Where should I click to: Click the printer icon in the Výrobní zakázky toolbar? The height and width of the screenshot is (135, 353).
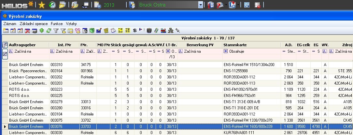point(35,31)
